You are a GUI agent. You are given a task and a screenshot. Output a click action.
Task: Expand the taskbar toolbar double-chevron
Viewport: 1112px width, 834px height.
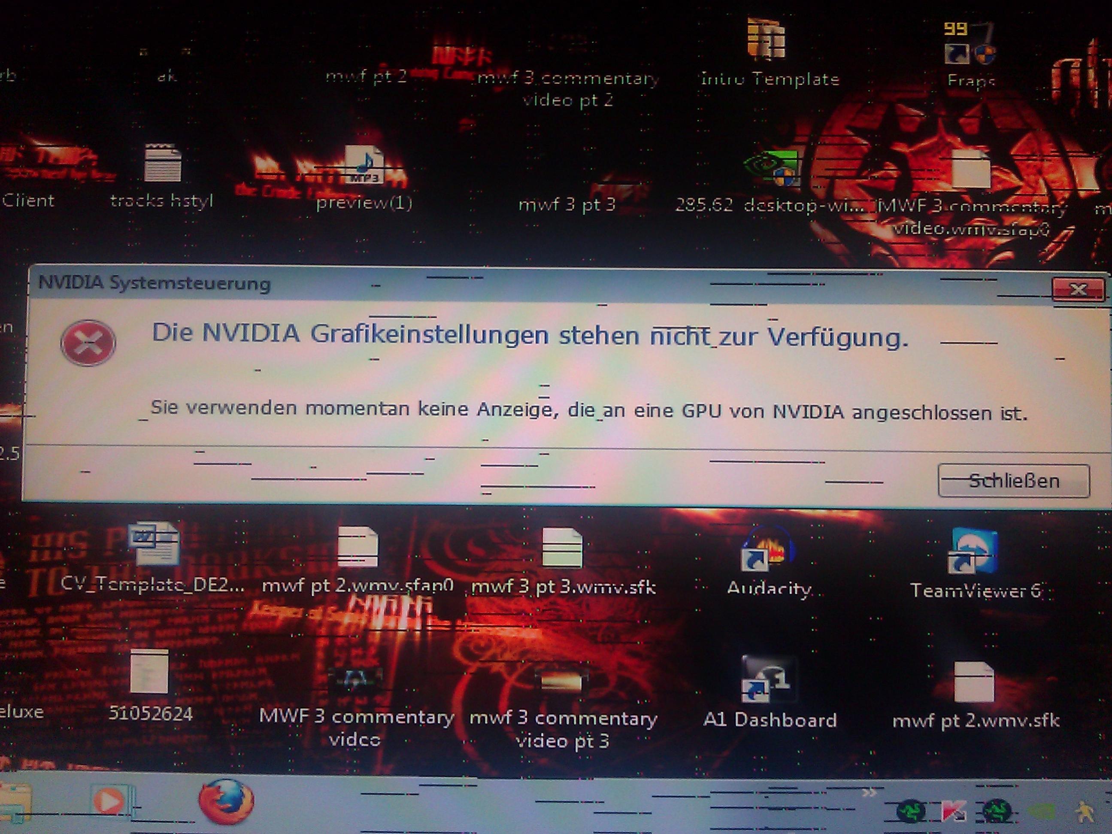click(868, 793)
